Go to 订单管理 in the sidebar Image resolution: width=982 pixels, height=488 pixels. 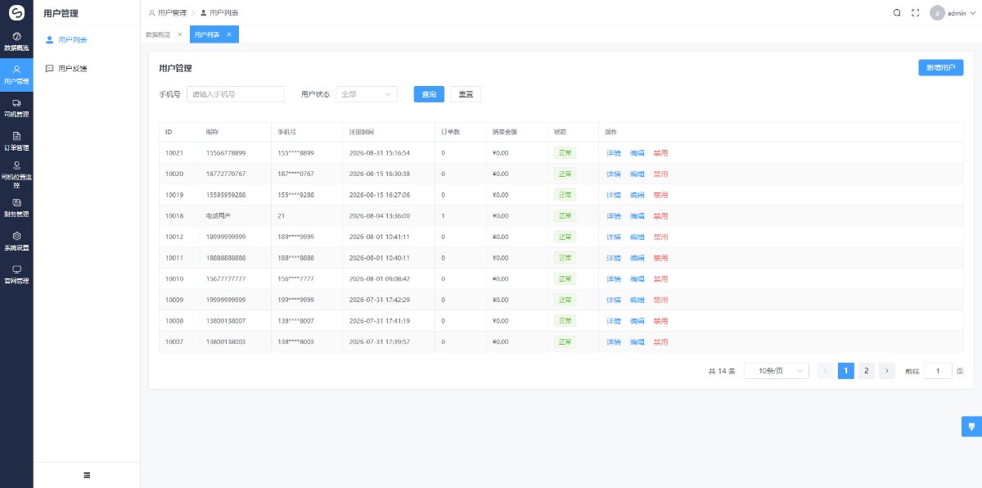pyautogui.click(x=16, y=141)
